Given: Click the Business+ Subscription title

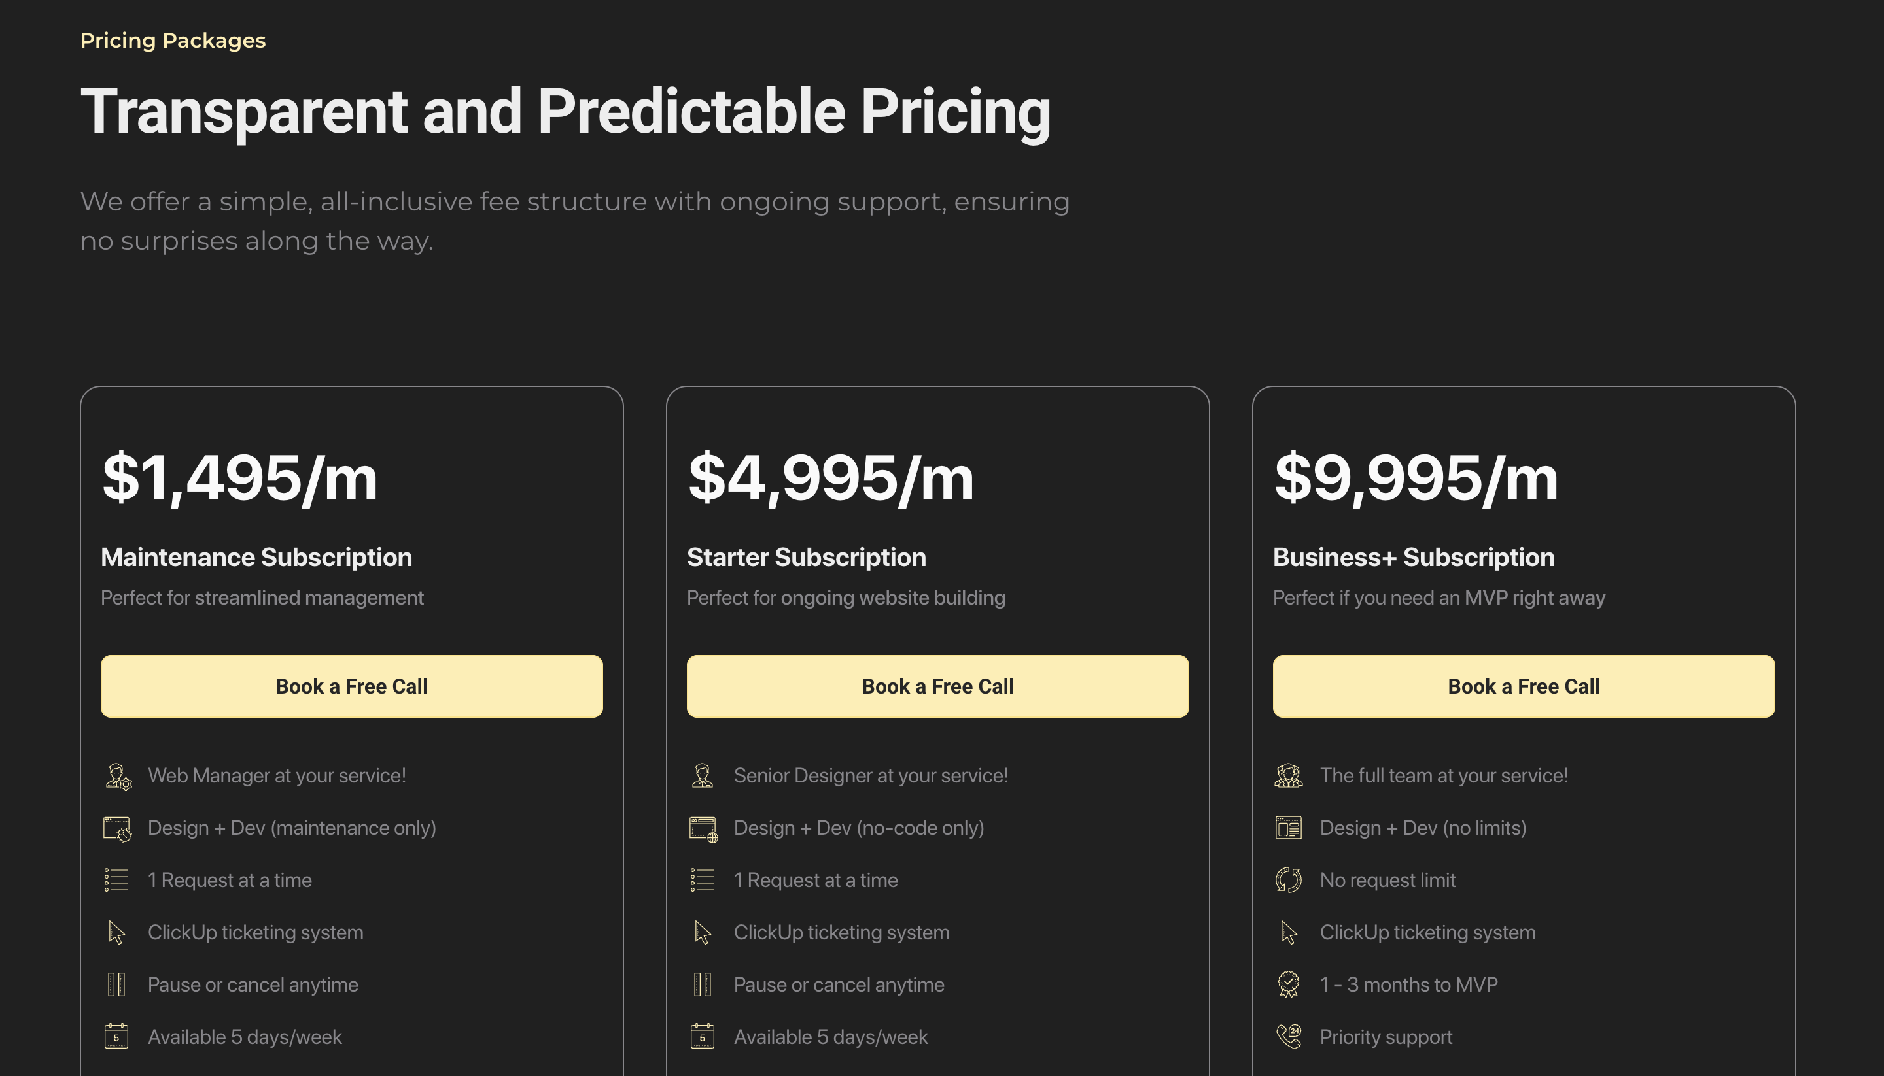Looking at the screenshot, I should 1414,557.
